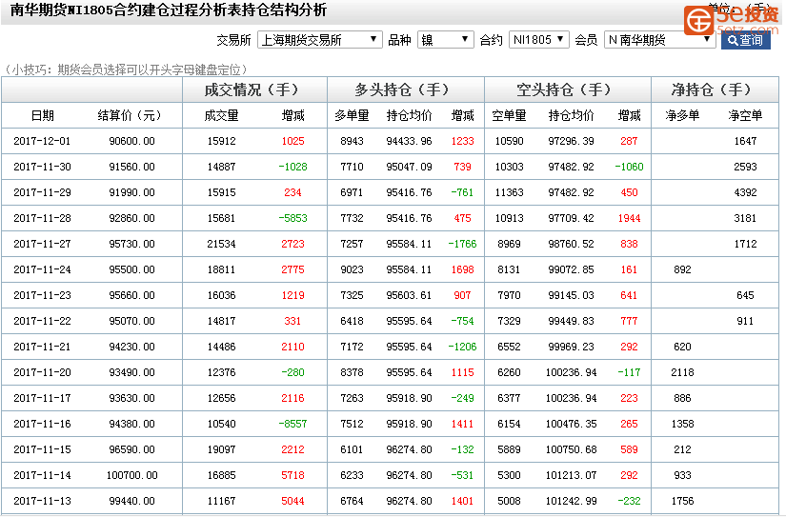Screen dimensions: 786x517
Task: Select the date cell 2017-11-14
Action: click(x=42, y=475)
